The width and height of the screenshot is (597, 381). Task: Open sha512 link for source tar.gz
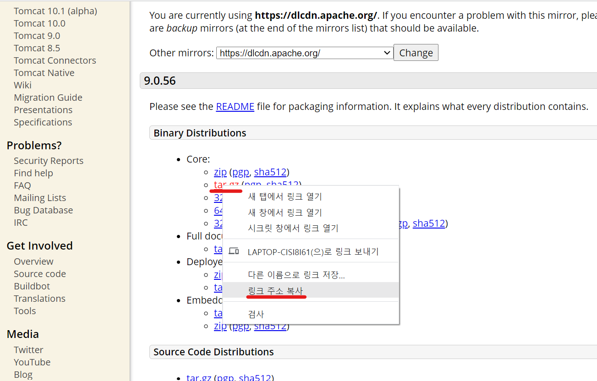[255, 378]
